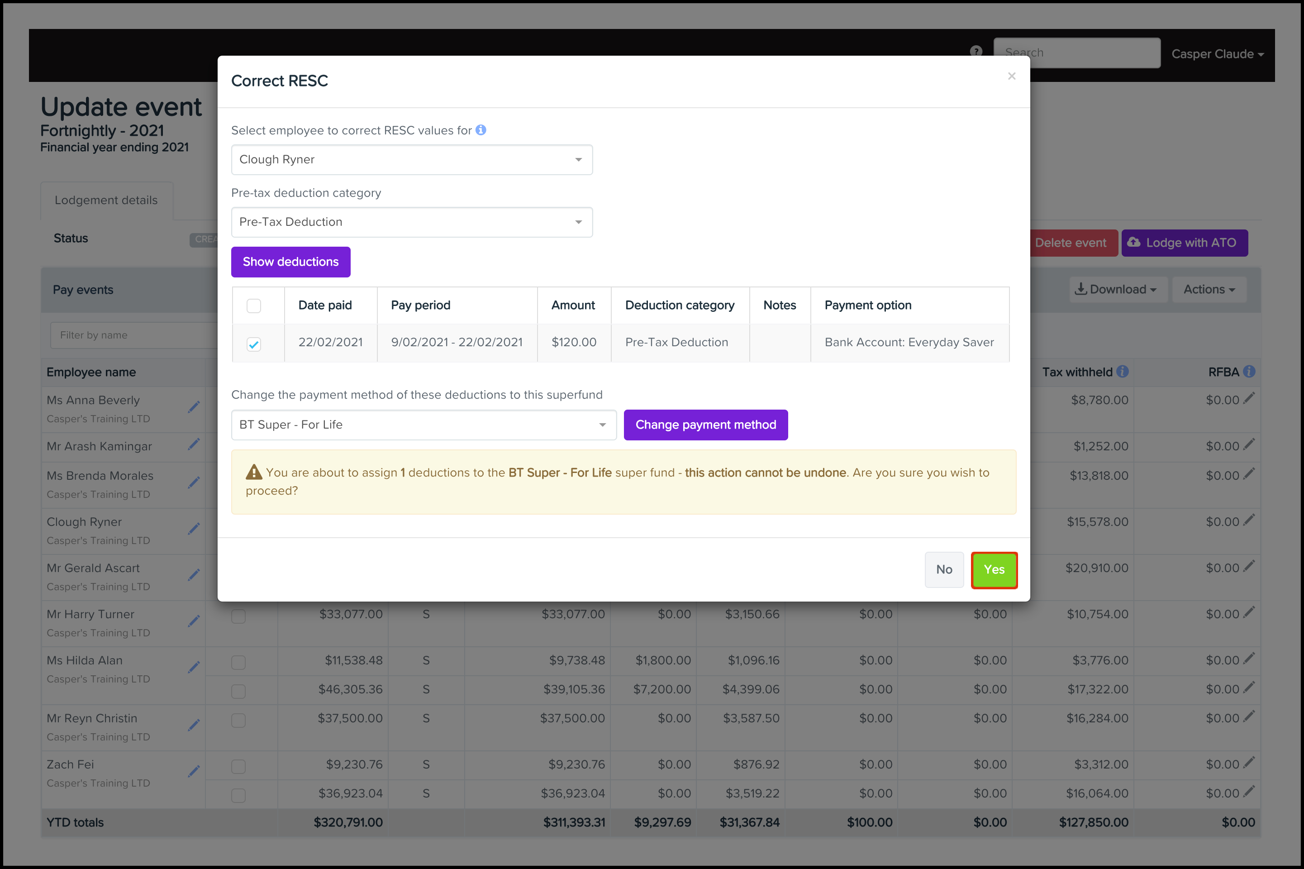1304x869 pixels.
Task: Click info icon beside RFBA header
Action: [1249, 372]
